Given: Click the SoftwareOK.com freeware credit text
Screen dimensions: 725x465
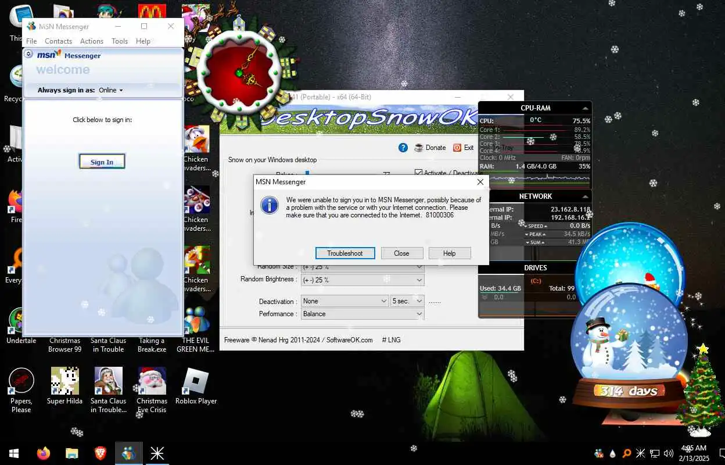Looking at the screenshot, I should (x=299, y=340).
